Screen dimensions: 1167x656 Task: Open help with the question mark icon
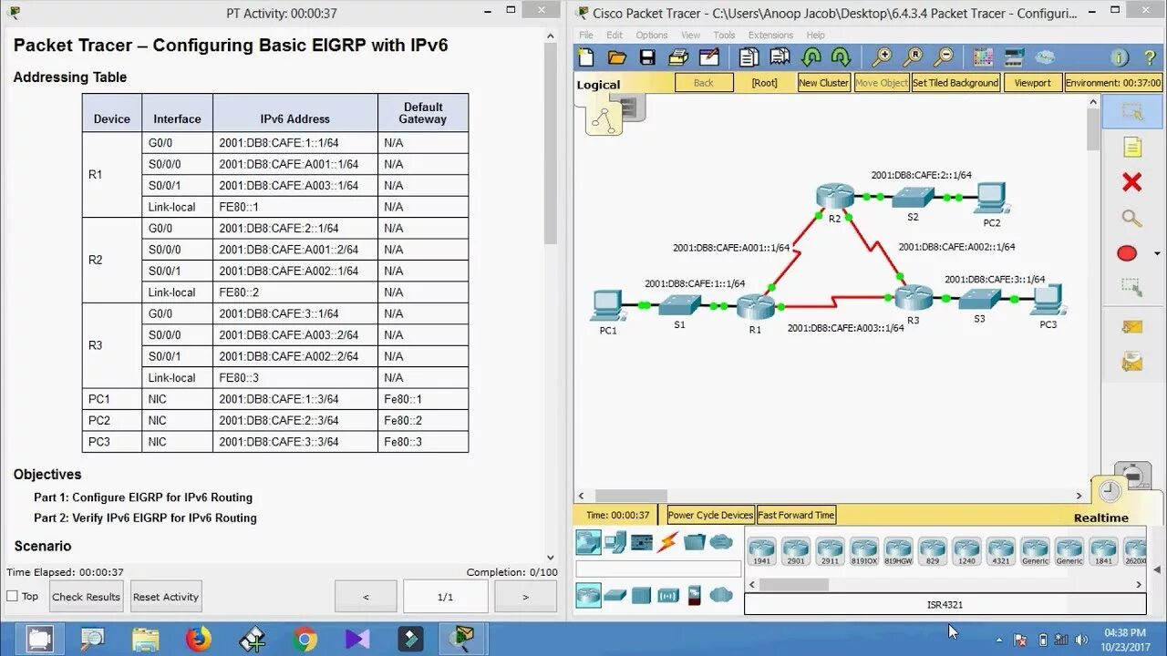coord(1150,57)
